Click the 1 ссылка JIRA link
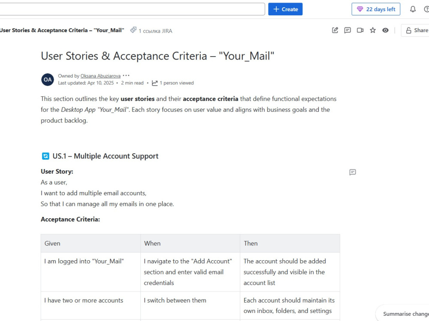429x321 pixels. [155, 31]
